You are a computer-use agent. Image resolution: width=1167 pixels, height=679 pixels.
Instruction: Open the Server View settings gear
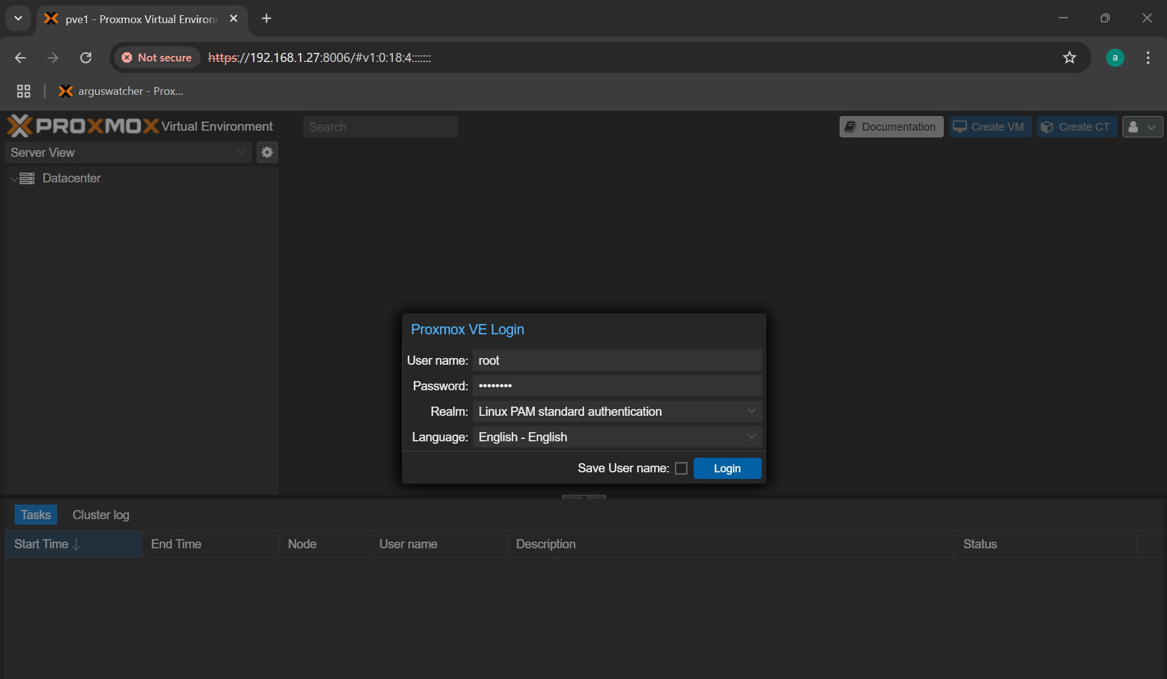[267, 153]
